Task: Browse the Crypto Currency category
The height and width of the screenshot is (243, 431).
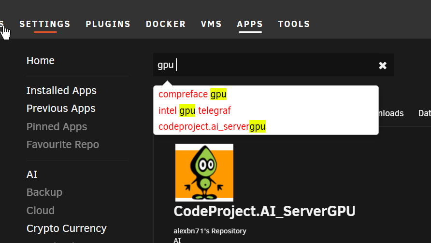Action: tap(67, 229)
